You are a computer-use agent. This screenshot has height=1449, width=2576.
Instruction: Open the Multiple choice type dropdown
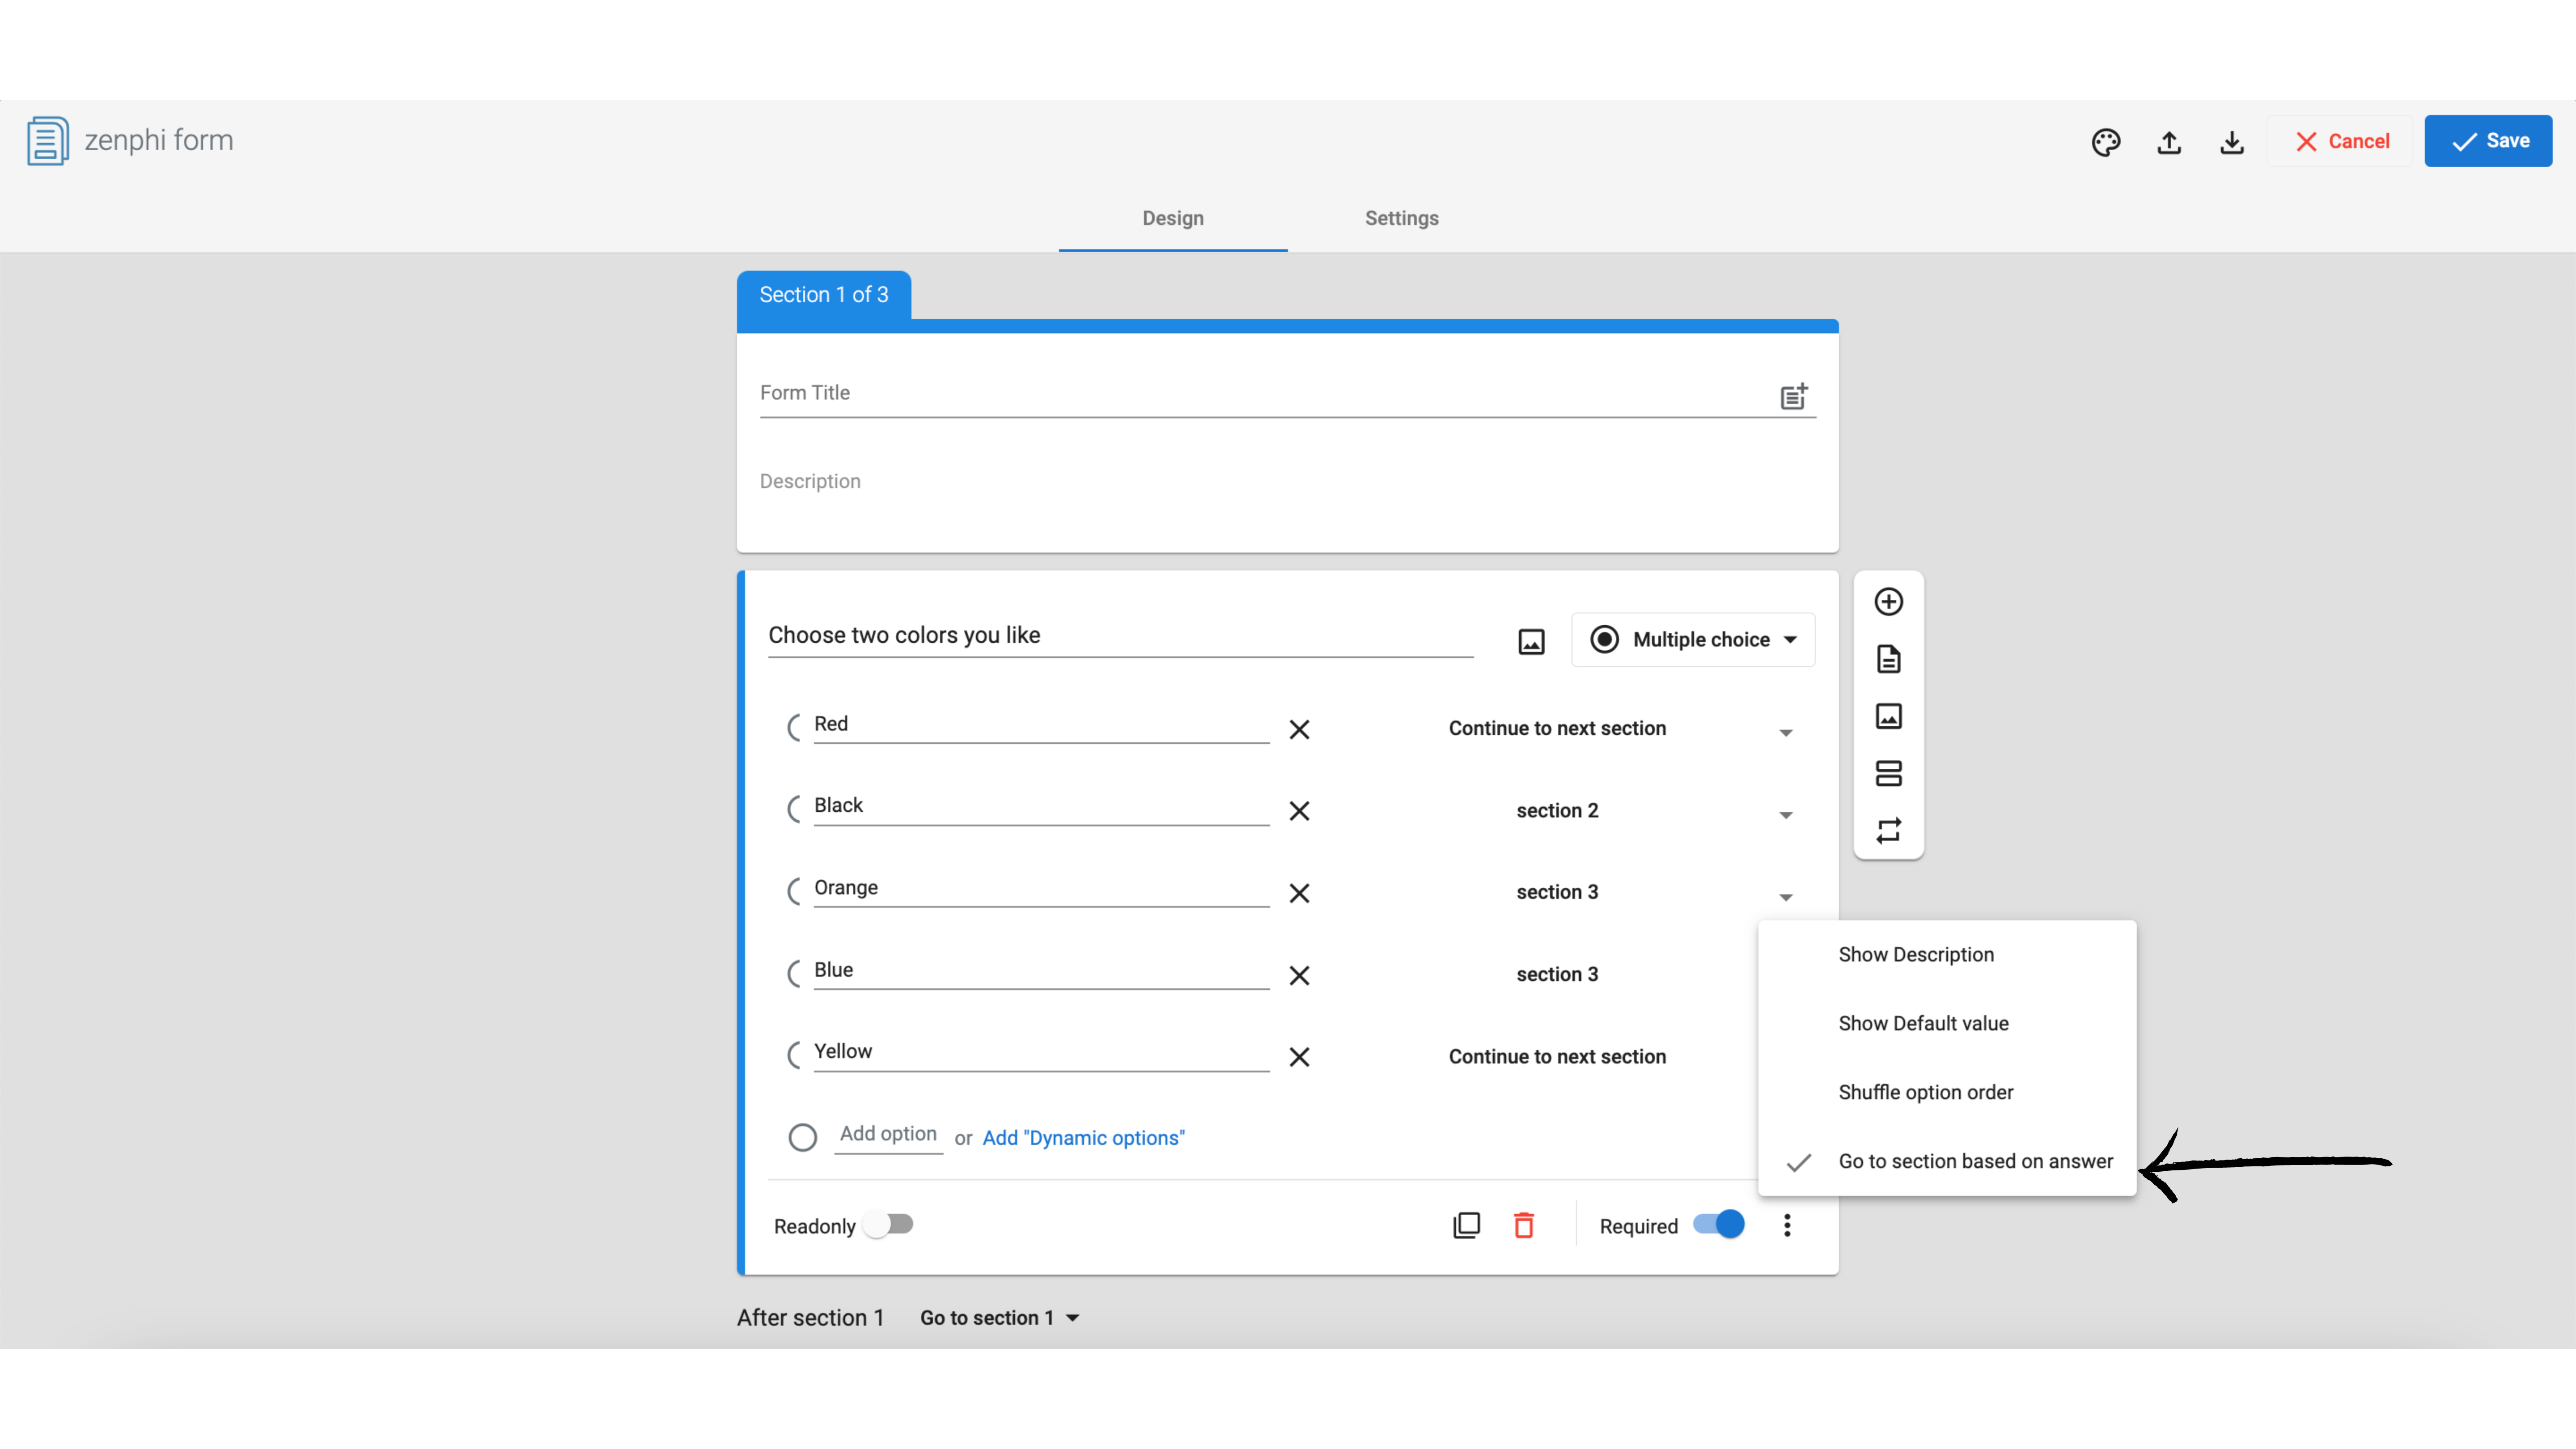coord(1693,639)
